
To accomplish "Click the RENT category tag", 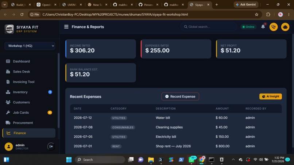I will (116, 146).
